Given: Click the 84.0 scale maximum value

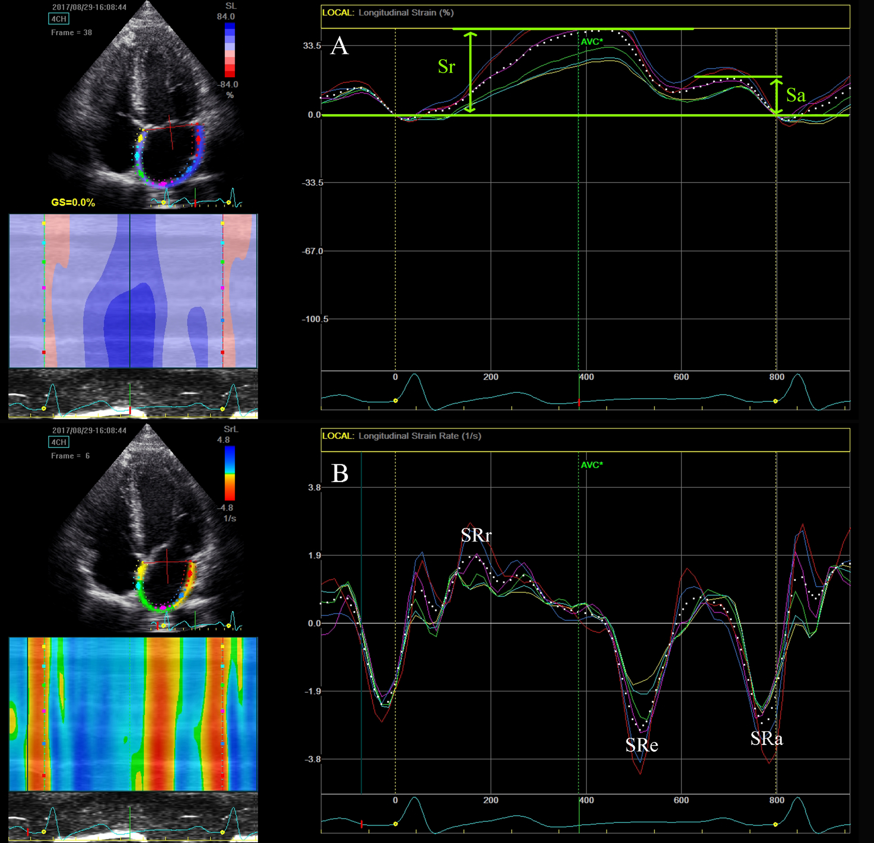Looking at the screenshot, I should (226, 16).
